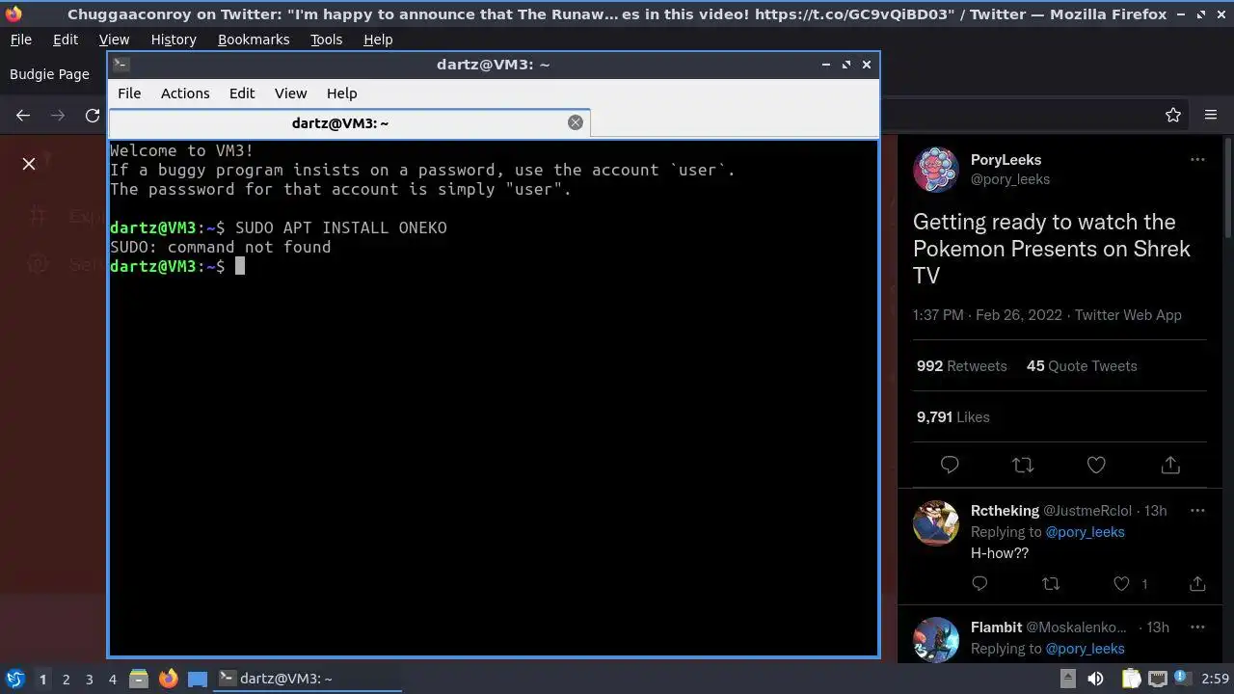1234x694 pixels.
Task: Bookmark this page with the star icon
Action: [1173, 115]
